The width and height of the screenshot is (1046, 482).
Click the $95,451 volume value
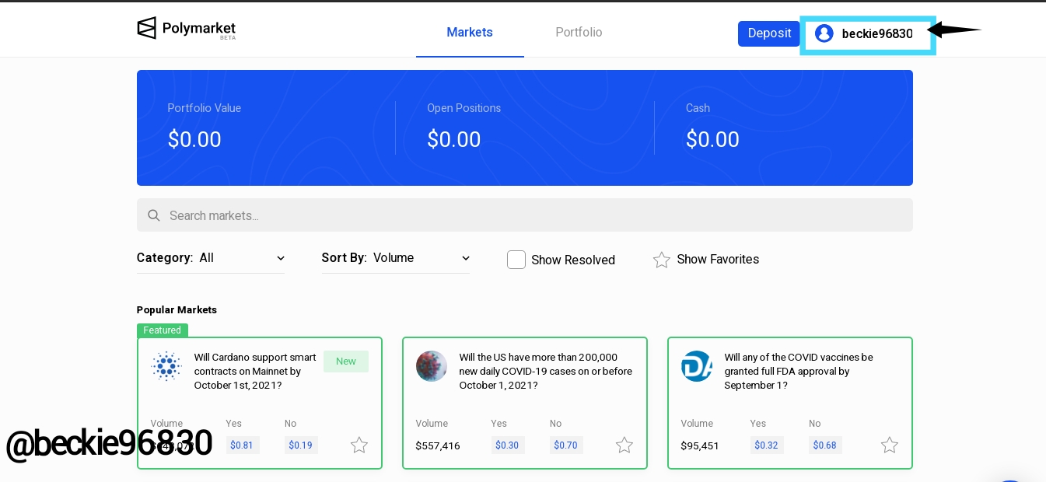click(x=700, y=445)
